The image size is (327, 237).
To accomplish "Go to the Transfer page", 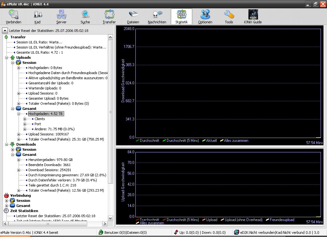I will [x=109, y=17].
